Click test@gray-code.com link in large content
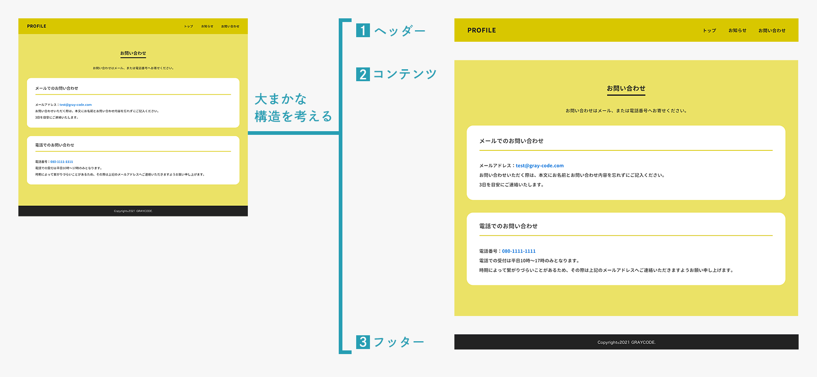This screenshot has width=817, height=377. tap(540, 166)
